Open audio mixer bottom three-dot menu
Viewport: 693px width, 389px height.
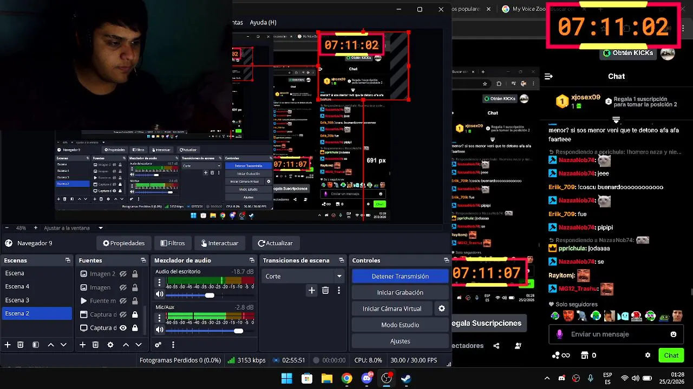173,345
